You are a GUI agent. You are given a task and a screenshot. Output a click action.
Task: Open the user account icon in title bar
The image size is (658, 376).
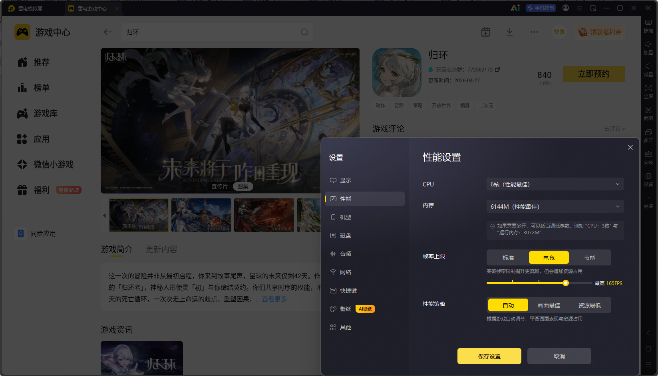[x=566, y=8]
